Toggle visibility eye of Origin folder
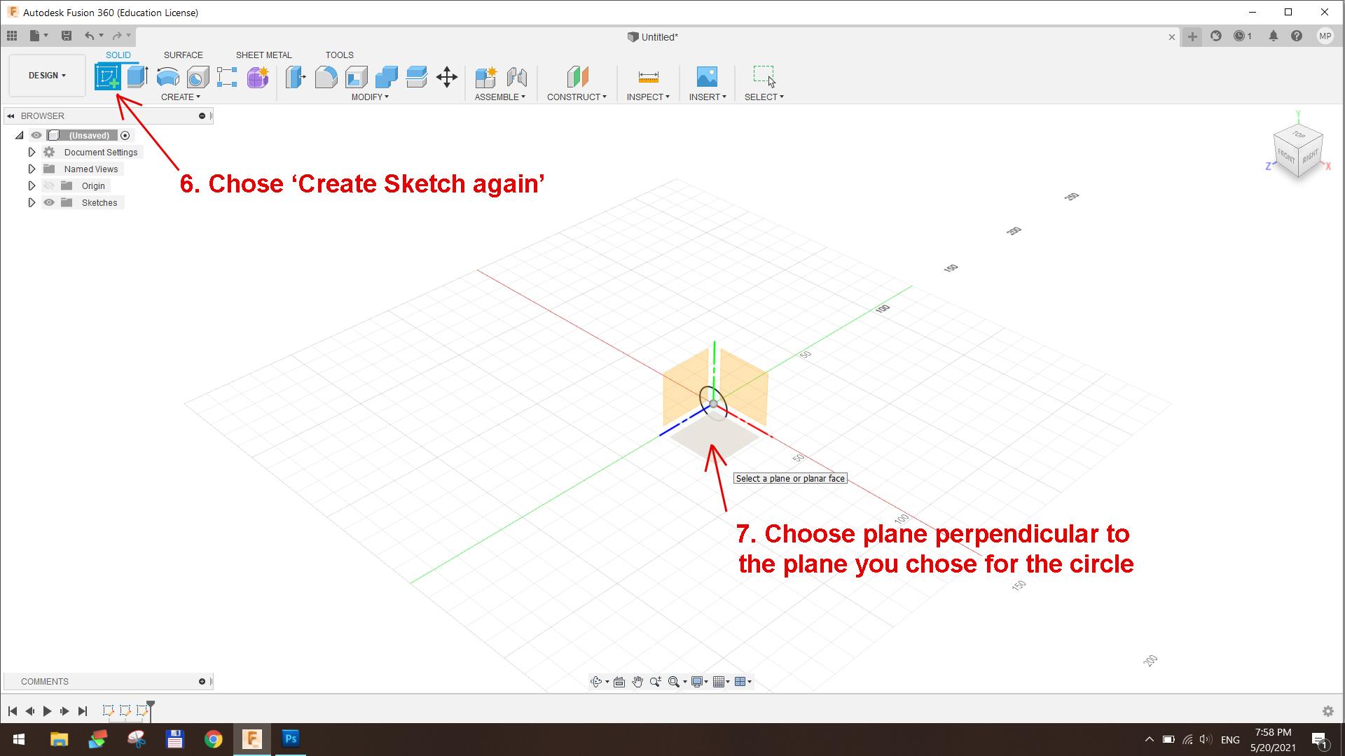This screenshot has width=1345, height=756. [49, 185]
